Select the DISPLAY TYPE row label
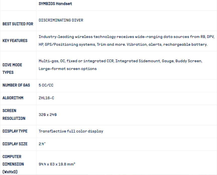The width and height of the screenshot is (217, 175). click(15, 131)
